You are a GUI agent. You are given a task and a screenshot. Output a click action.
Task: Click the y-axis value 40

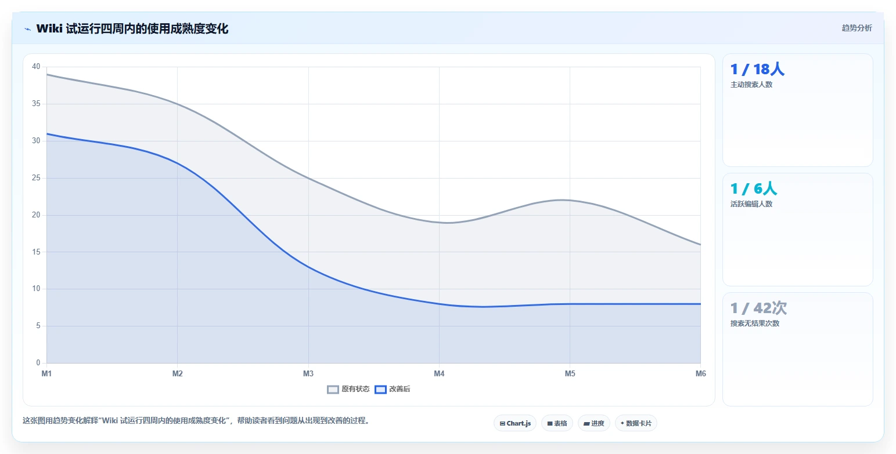pos(36,67)
